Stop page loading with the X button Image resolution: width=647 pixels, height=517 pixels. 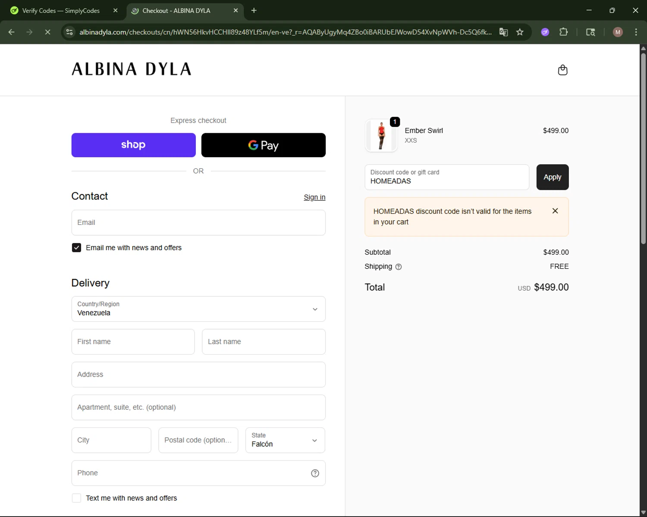(47, 32)
